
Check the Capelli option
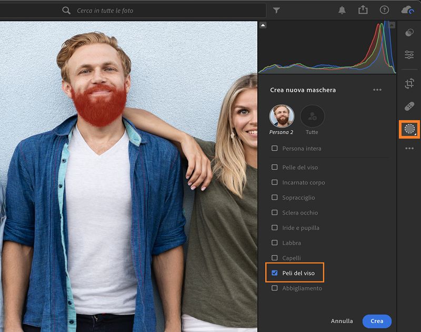click(275, 258)
